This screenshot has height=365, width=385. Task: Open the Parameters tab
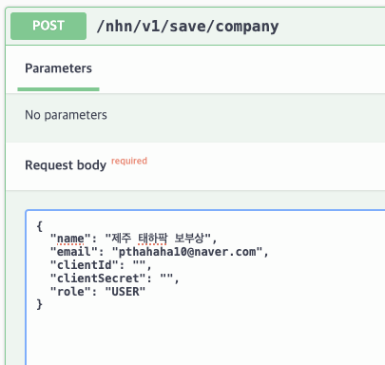58,68
